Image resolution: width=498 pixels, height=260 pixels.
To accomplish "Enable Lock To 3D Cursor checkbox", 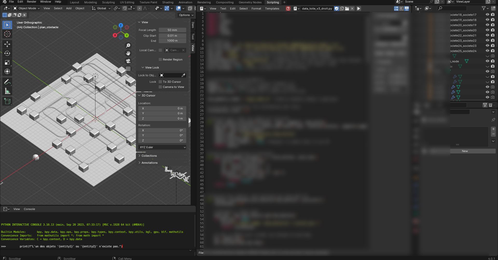I will (x=160, y=82).
